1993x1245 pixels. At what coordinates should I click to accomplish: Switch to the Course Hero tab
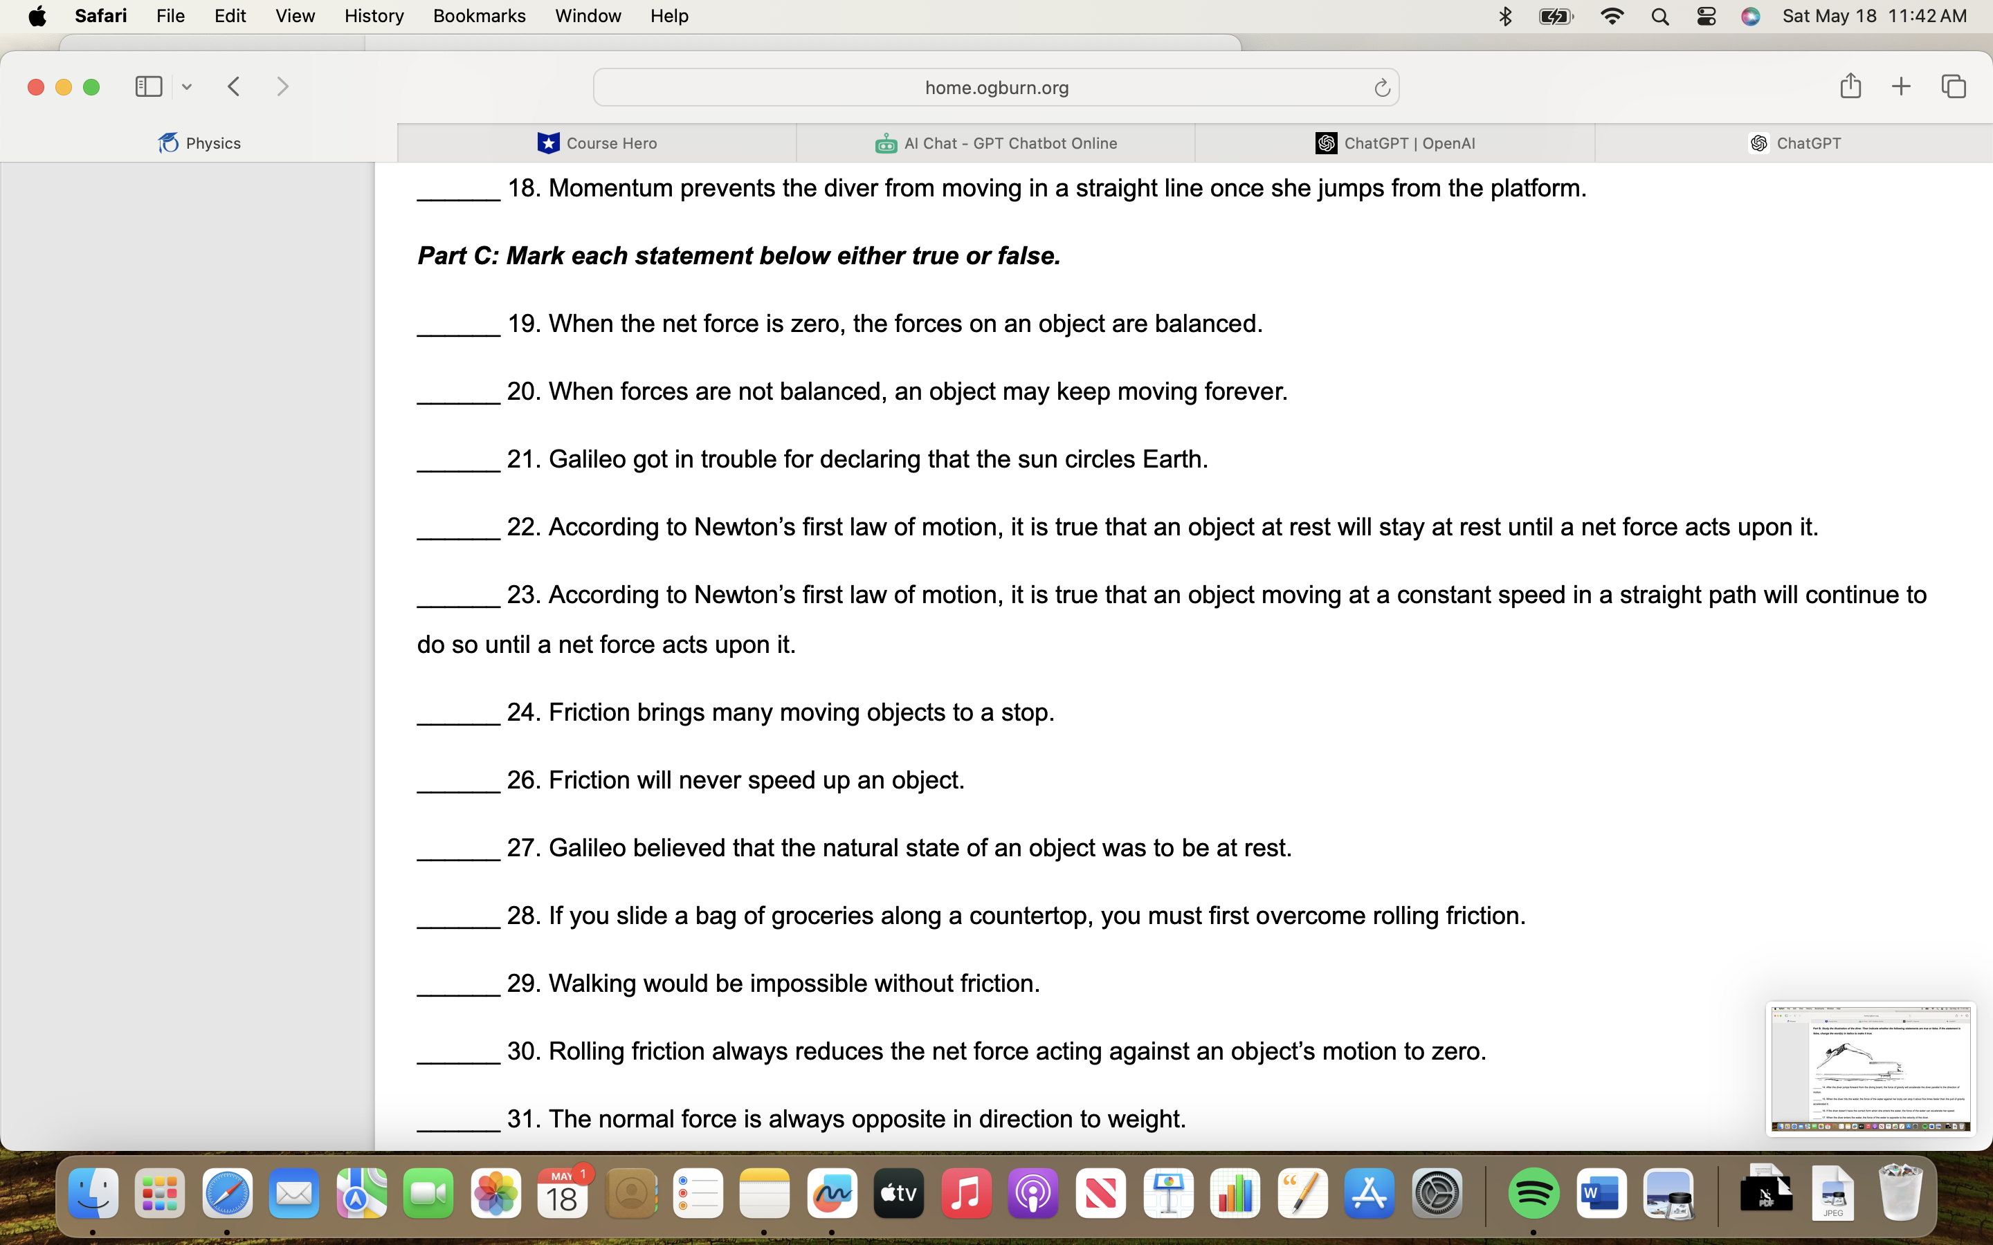pos(597,143)
